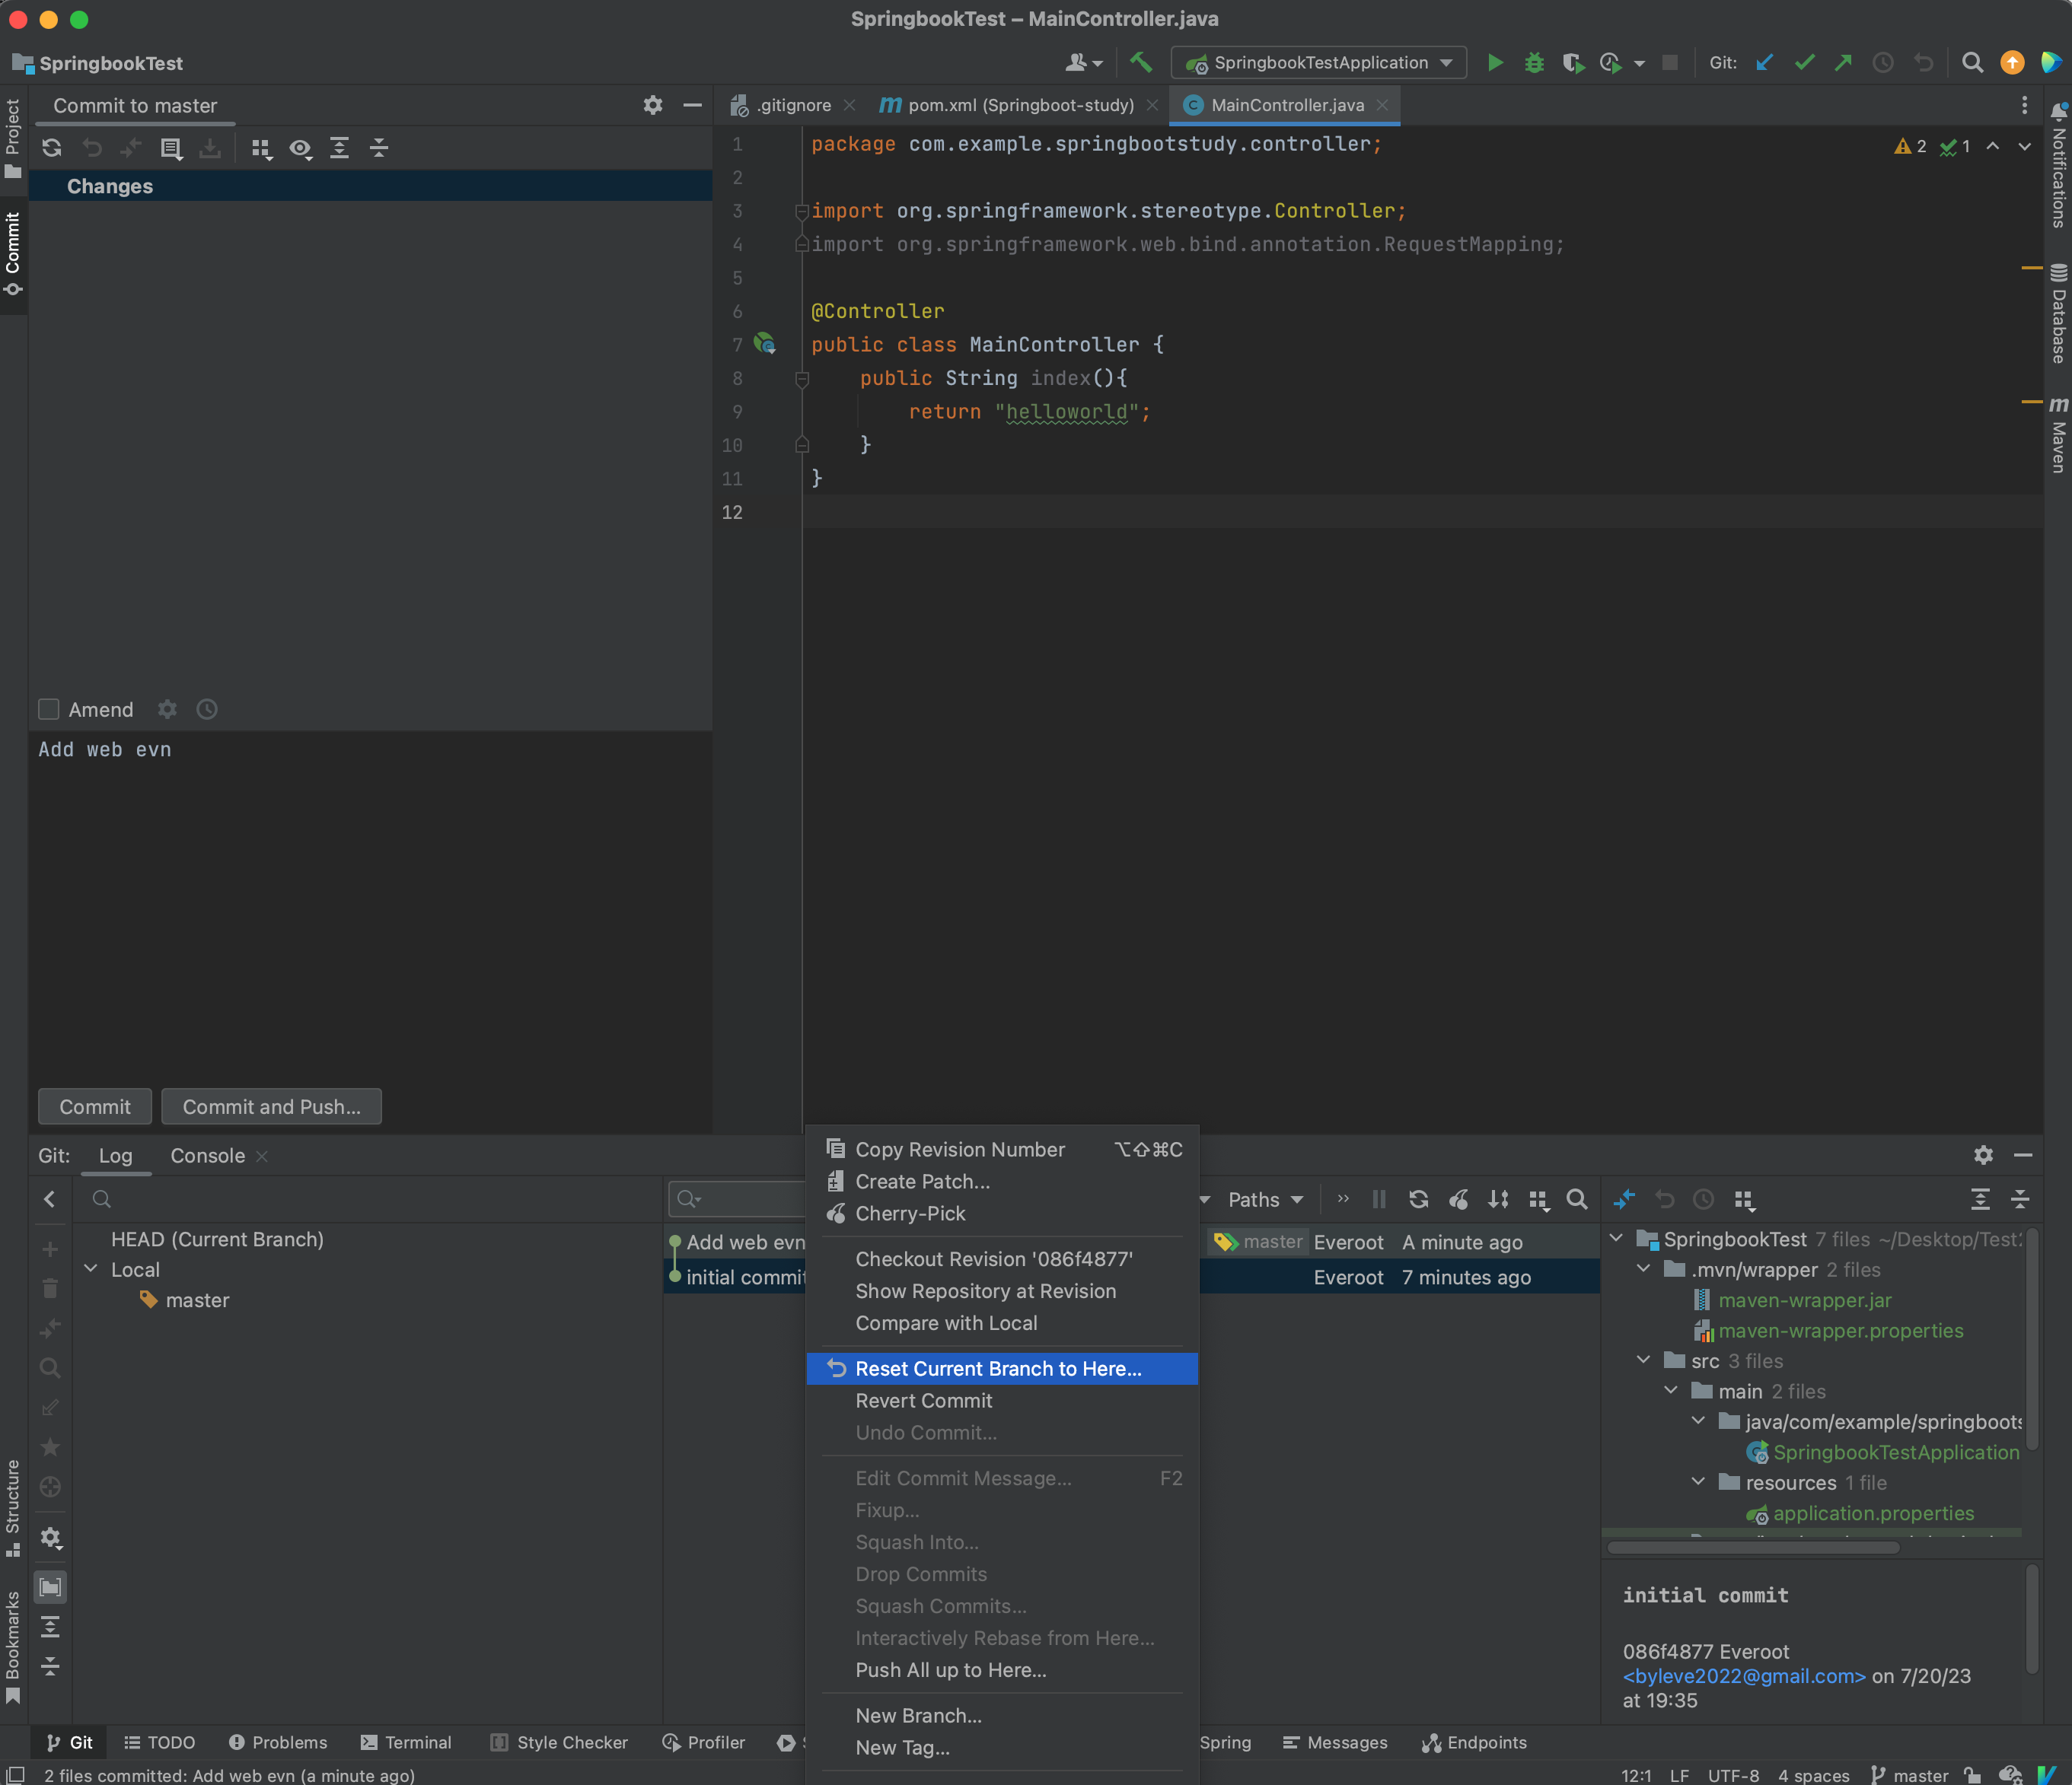Image resolution: width=2072 pixels, height=1785 pixels.
Task: Open the Console tab in Git window
Action: (207, 1155)
